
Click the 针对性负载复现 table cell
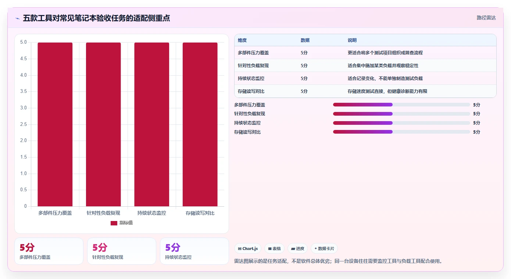(x=253, y=65)
